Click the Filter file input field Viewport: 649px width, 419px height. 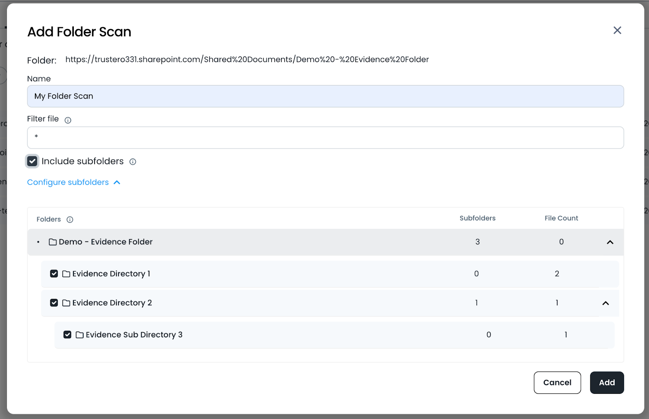point(325,138)
